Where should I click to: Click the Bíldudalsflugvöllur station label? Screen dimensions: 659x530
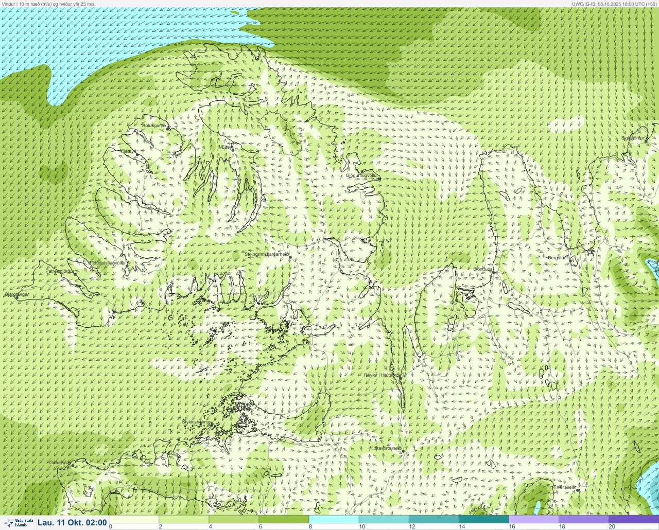tap(107, 262)
